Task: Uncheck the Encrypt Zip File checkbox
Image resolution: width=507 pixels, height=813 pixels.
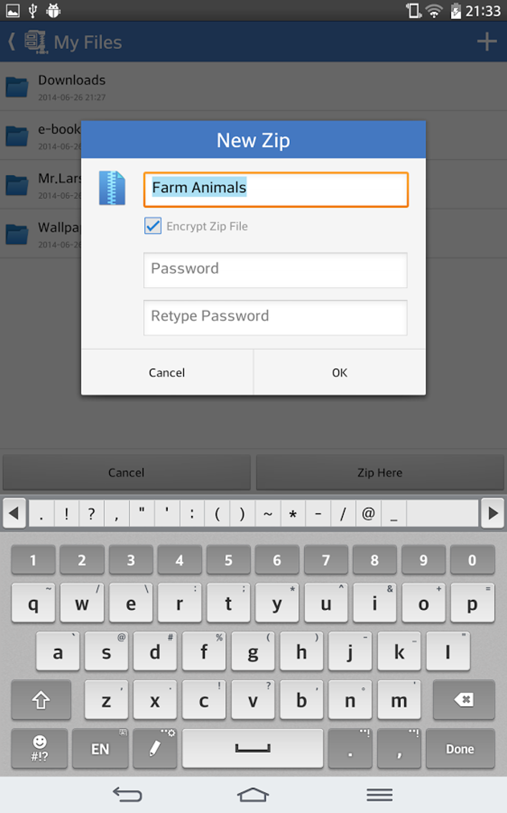Action: [153, 226]
